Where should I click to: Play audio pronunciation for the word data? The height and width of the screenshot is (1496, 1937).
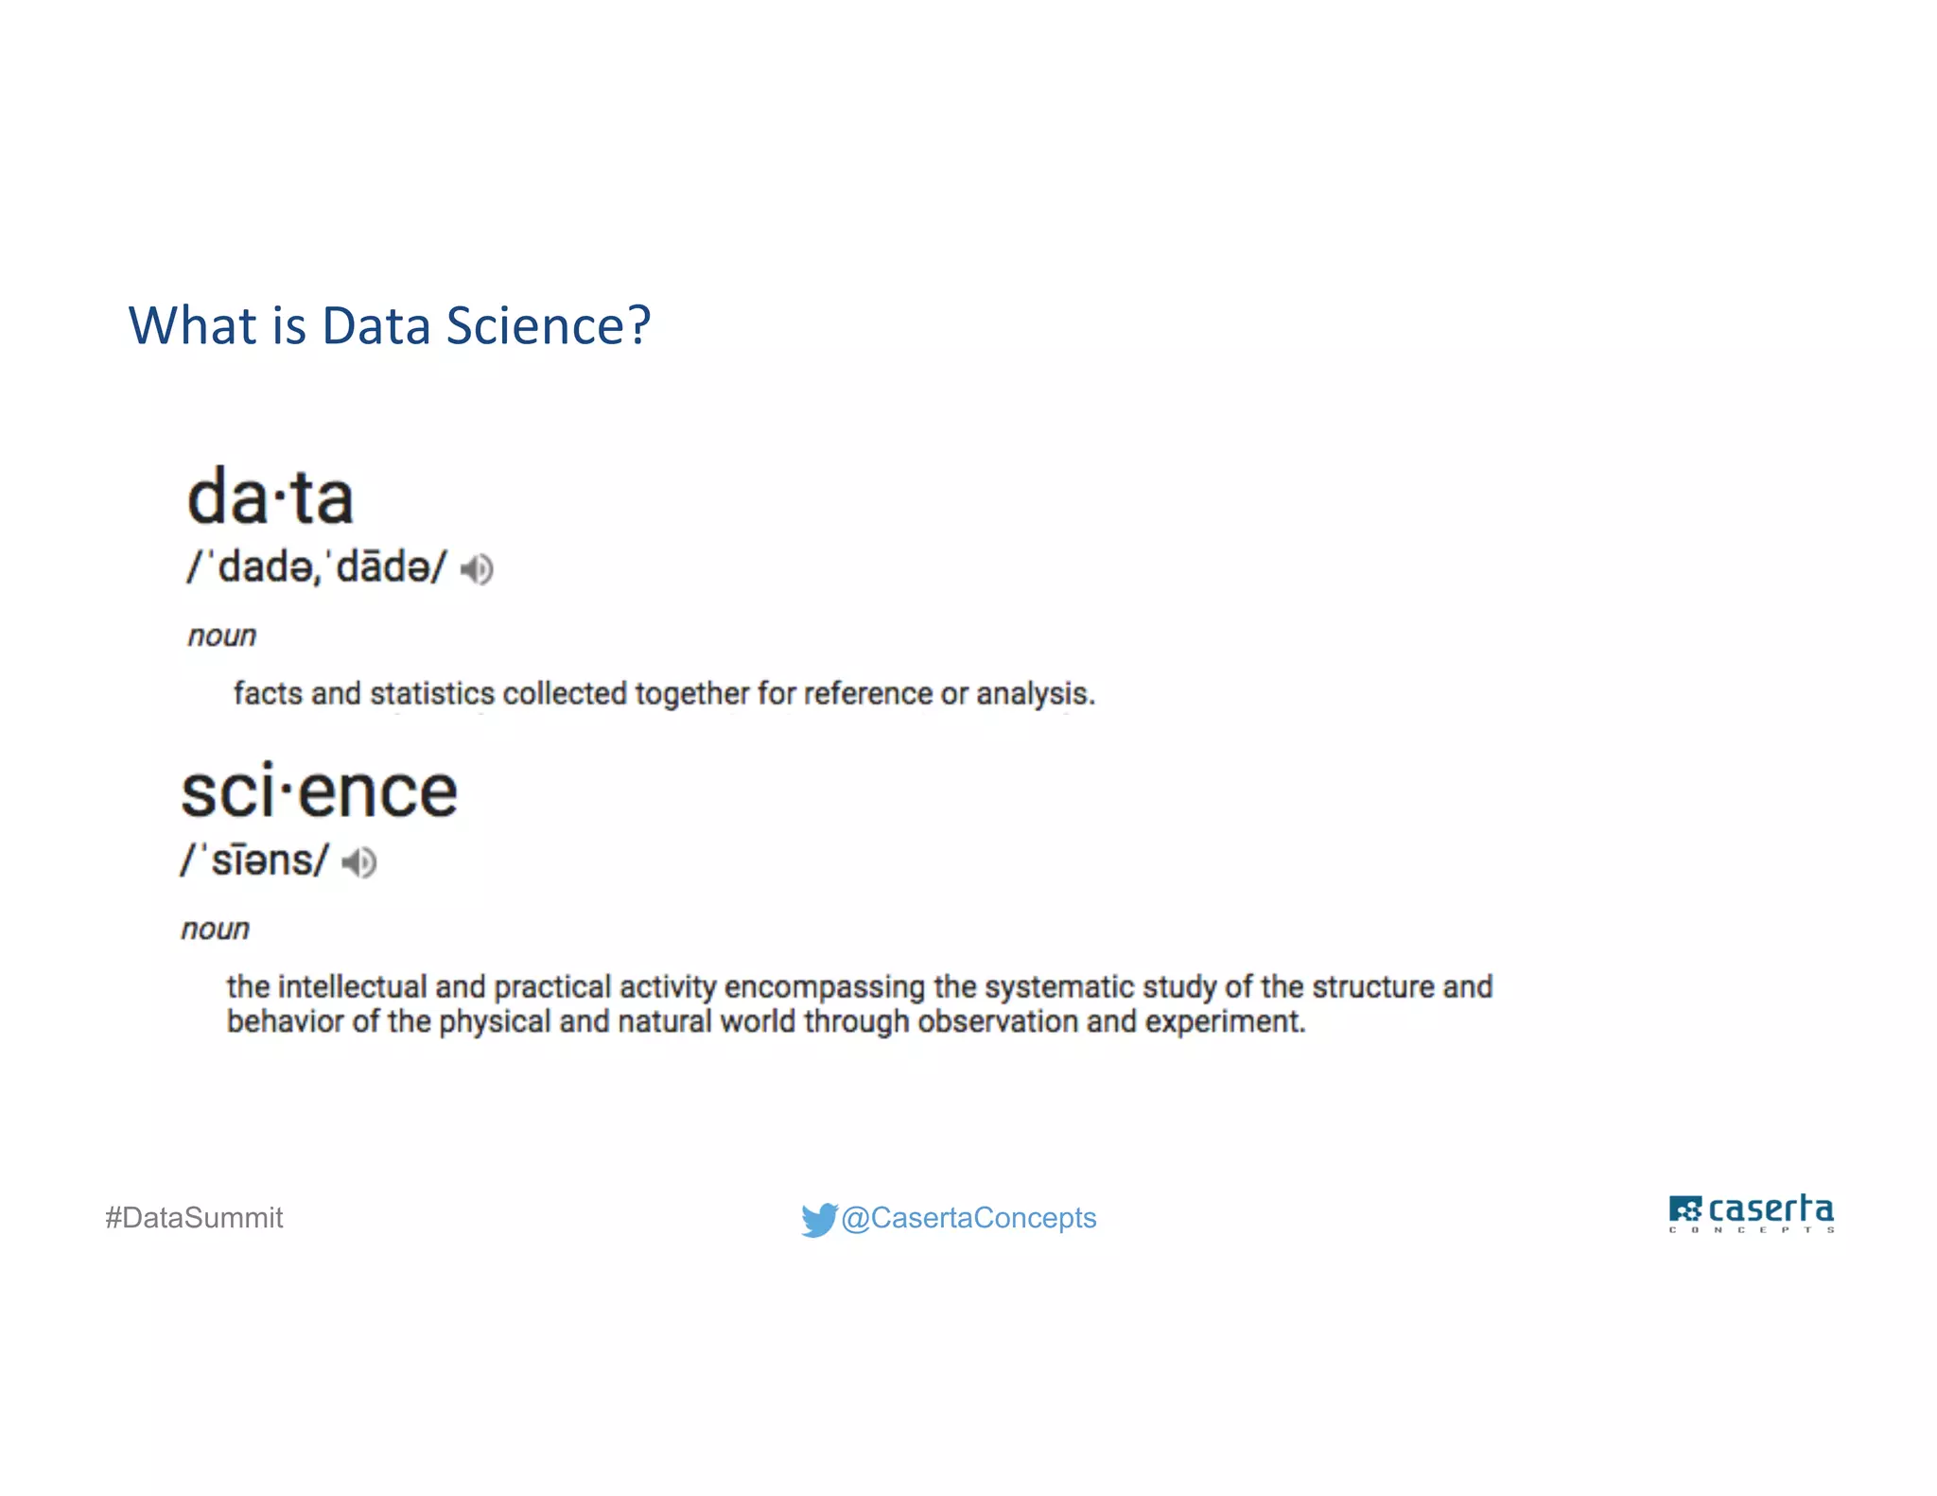477,569
